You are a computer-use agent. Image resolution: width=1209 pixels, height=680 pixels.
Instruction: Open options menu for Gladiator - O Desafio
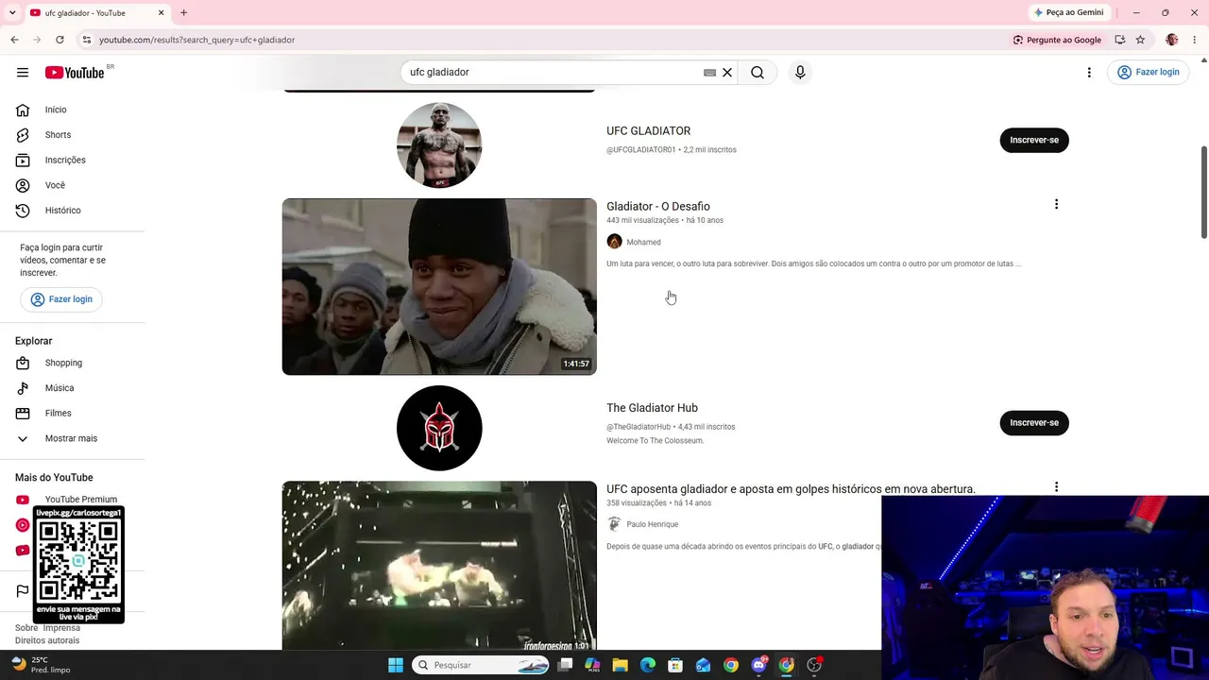pos(1056,205)
